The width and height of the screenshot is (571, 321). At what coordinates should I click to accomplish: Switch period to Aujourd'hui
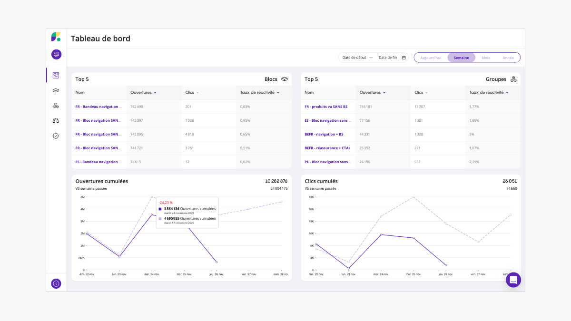pos(431,58)
